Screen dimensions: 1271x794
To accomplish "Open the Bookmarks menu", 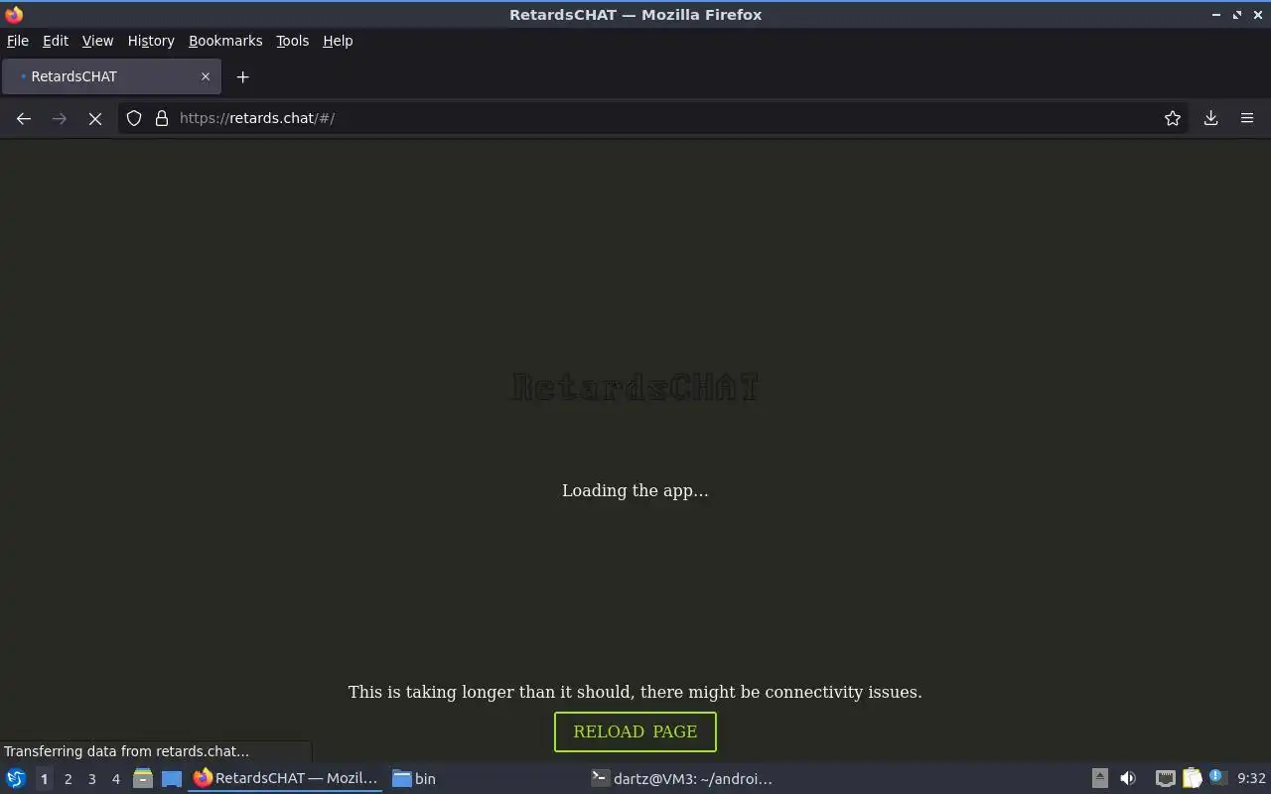I will click(x=225, y=41).
